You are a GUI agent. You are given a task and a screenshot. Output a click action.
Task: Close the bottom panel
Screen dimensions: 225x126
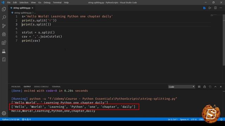221,87
